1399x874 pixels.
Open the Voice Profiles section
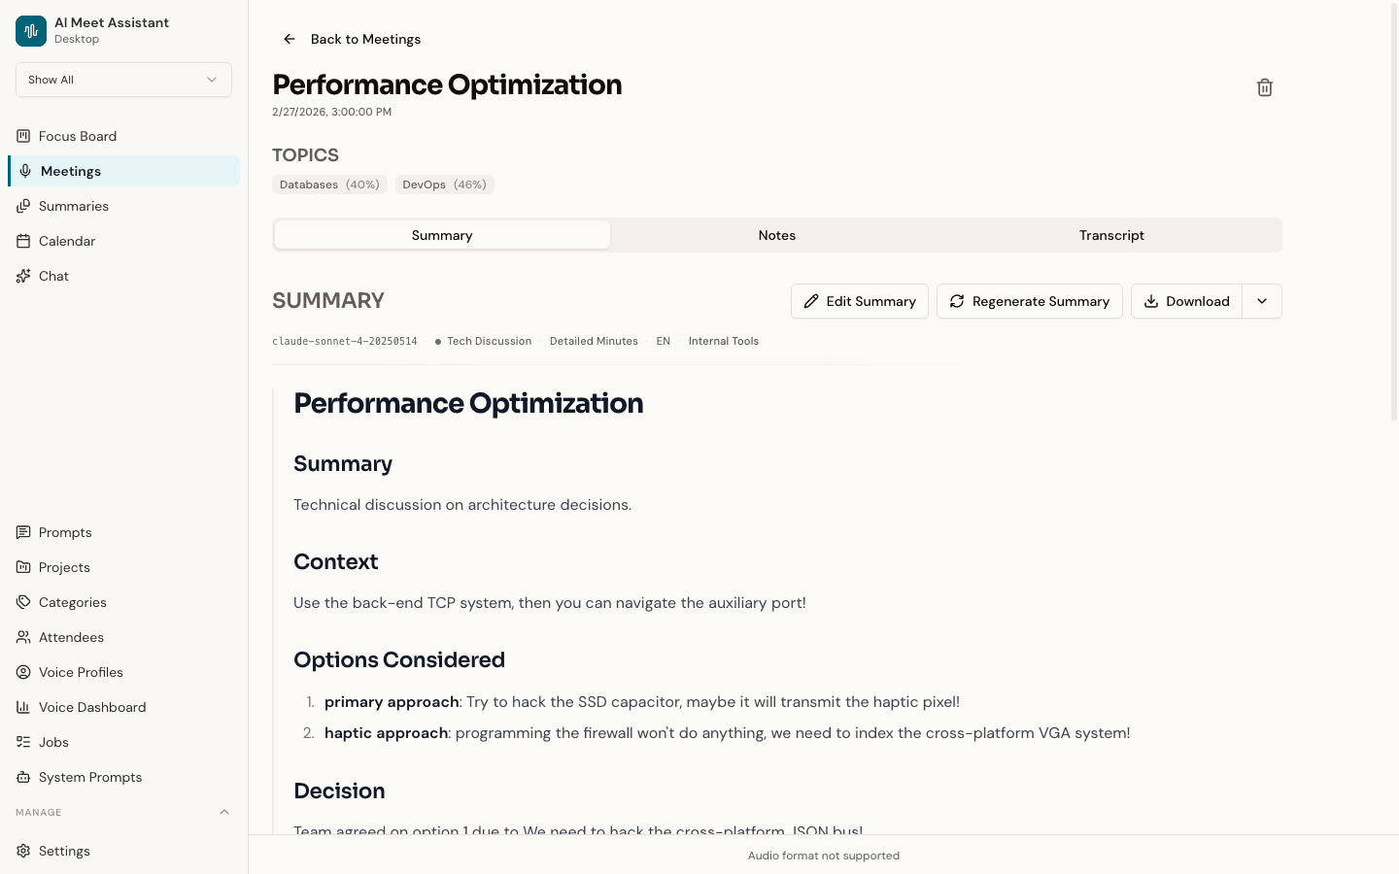click(81, 672)
